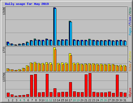
Task: Click the red KBytes bar for day 29
Action: coord(117,86)
